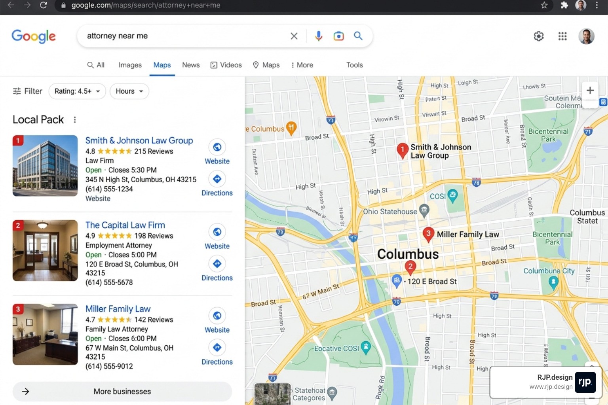Viewport: 608px width, 405px height.
Task: Click '198 Reviews' for The Capital Law Firm
Action: click(154, 236)
